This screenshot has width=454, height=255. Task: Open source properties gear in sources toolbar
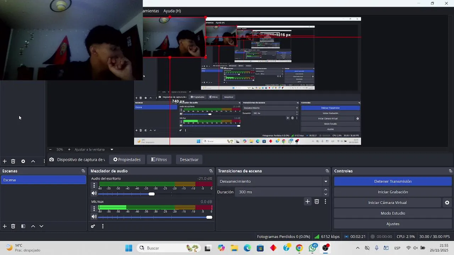pyautogui.click(x=23, y=161)
